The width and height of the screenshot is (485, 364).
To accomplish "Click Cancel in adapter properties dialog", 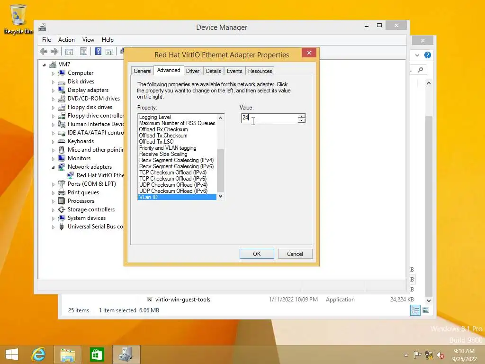I will click(295, 254).
